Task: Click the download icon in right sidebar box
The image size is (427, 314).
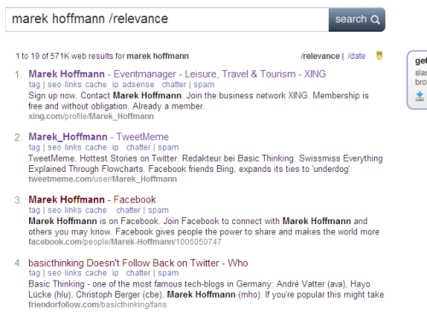Action: [419, 97]
